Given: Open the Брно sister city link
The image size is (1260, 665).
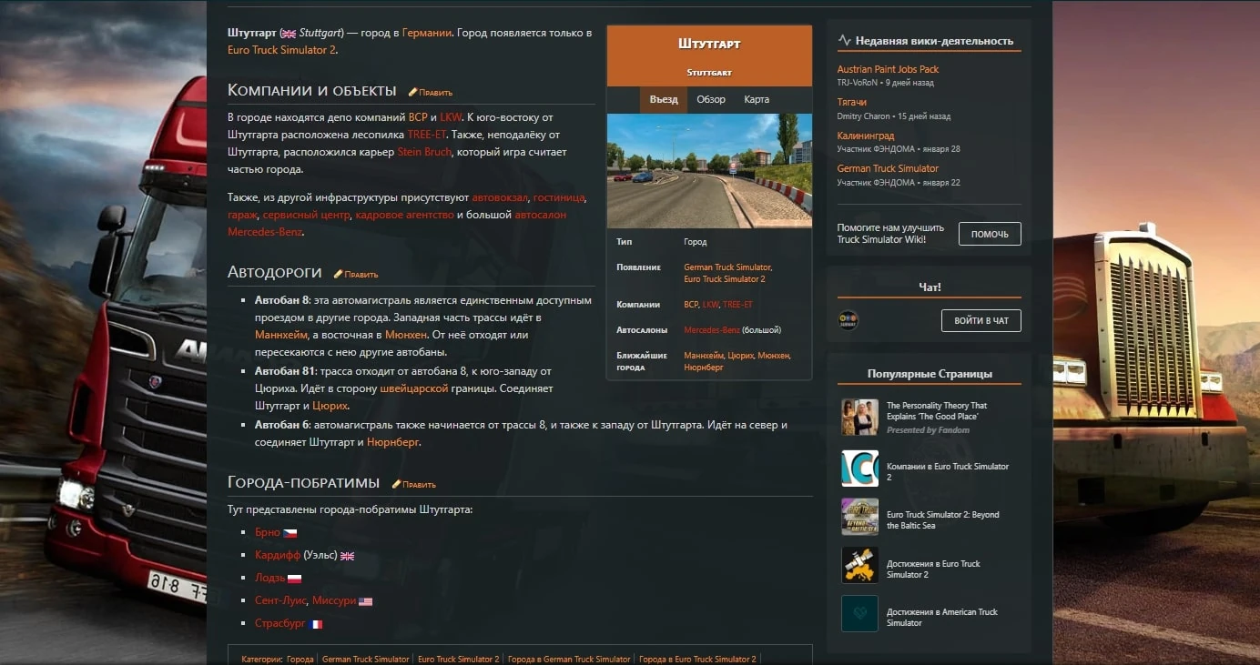Looking at the screenshot, I should pyautogui.click(x=268, y=532).
